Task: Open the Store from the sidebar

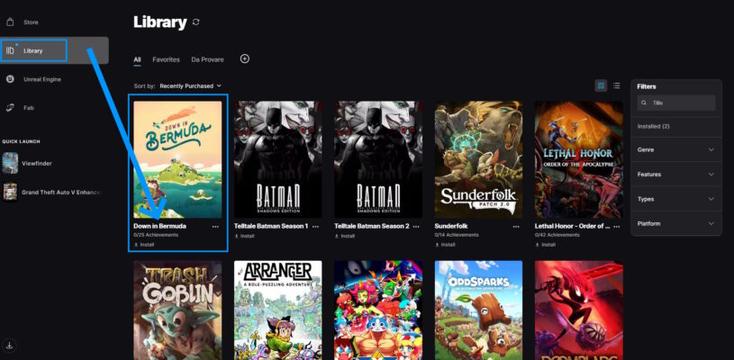Action: coord(24,22)
